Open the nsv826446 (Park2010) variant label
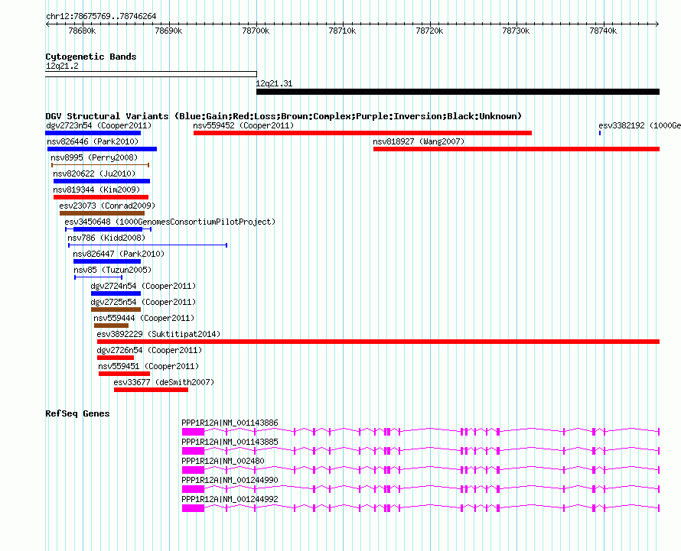The width and height of the screenshot is (681, 551). point(93,141)
